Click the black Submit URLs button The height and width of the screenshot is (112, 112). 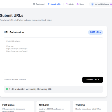(93, 80)
